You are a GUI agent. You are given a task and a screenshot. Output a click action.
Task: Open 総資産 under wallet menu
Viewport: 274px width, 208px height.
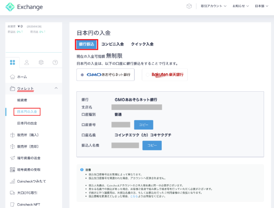[22, 100]
